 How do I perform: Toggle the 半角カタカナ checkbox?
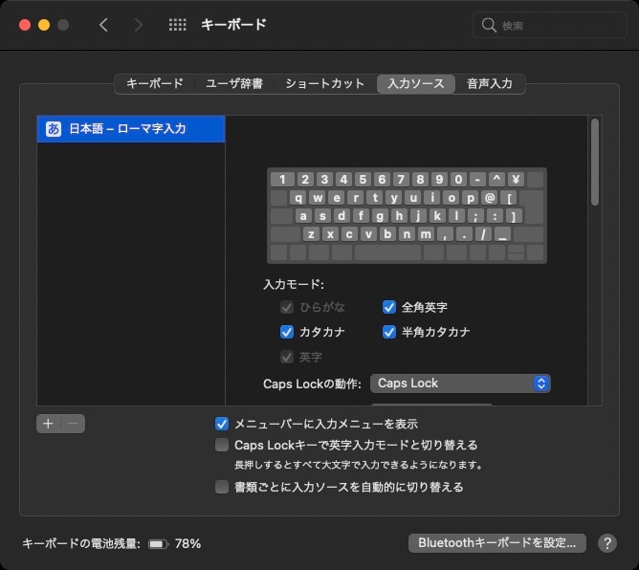[x=389, y=332]
